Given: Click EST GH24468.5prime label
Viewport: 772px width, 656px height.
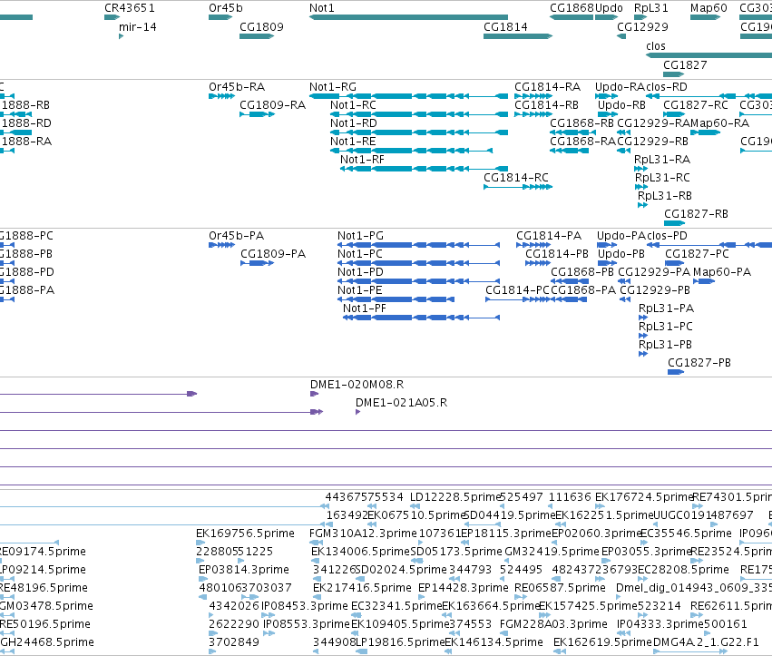Looking at the screenshot, I should pyautogui.click(x=47, y=641).
